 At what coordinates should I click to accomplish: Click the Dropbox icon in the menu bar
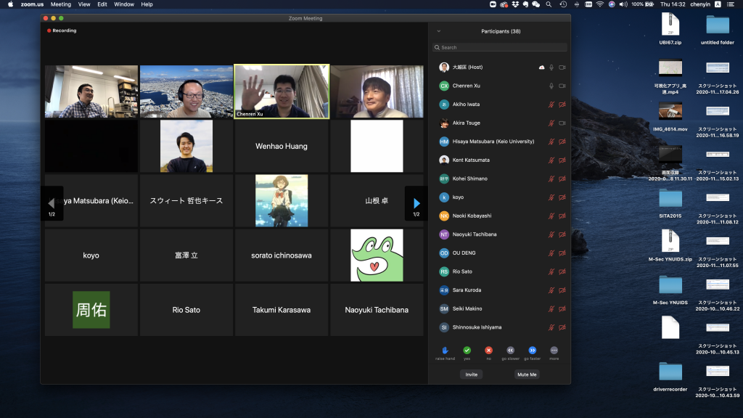click(x=514, y=4)
